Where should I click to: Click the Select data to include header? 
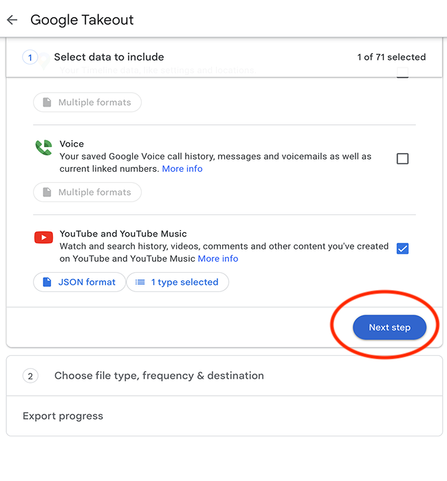pyautogui.click(x=109, y=58)
